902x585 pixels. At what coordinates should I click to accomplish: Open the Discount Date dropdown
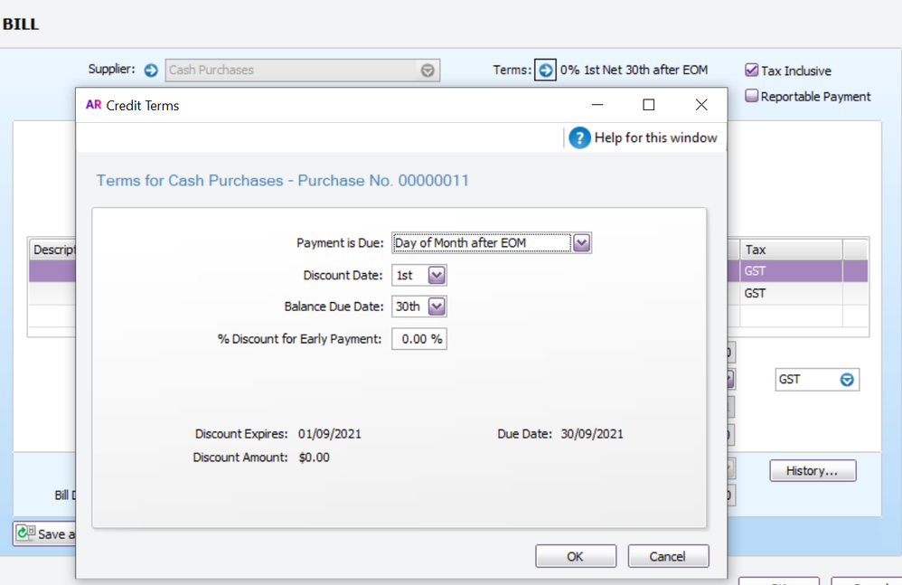[437, 275]
